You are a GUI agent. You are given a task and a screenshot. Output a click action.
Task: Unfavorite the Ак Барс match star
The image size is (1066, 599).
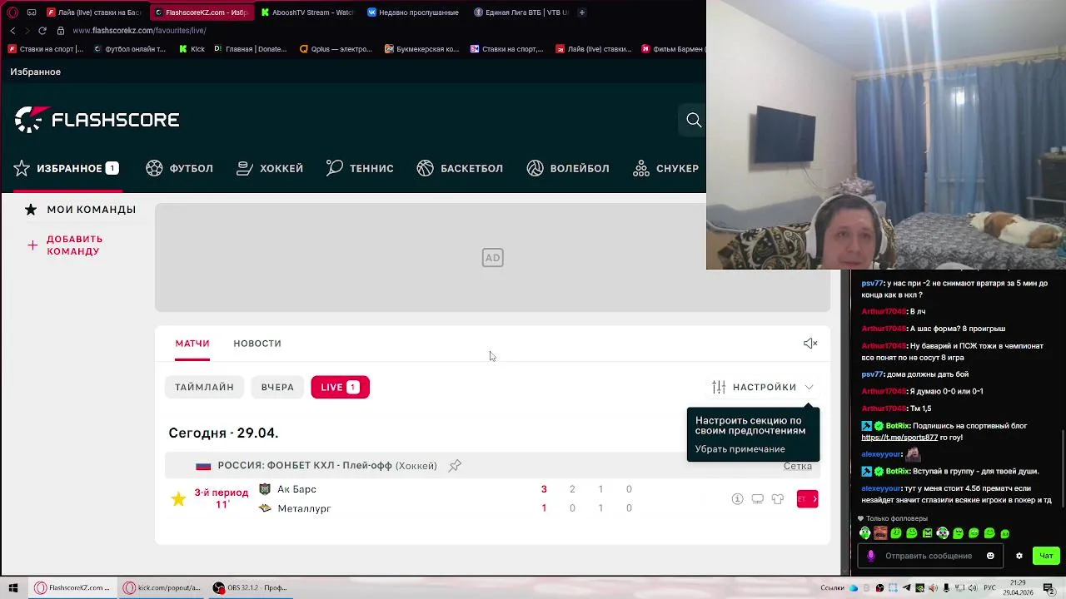(x=178, y=499)
